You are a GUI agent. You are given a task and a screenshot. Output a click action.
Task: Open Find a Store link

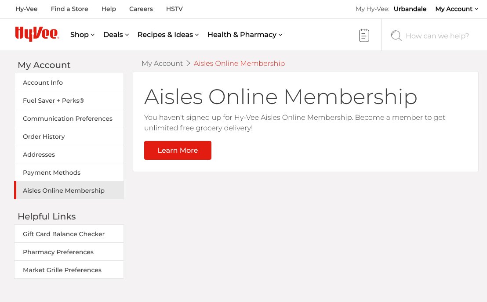pyautogui.click(x=69, y=9)
